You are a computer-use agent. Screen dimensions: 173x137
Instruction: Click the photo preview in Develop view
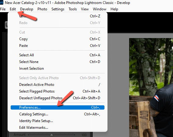tap(151, 87)
